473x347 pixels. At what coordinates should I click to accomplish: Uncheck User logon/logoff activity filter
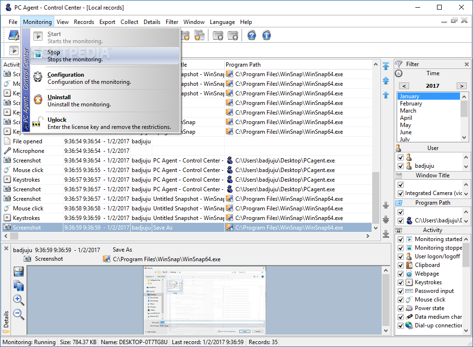click(400, 256)
